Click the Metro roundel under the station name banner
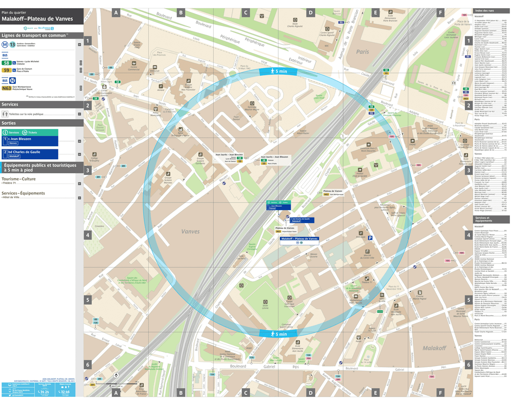 (x=298, y=243)
